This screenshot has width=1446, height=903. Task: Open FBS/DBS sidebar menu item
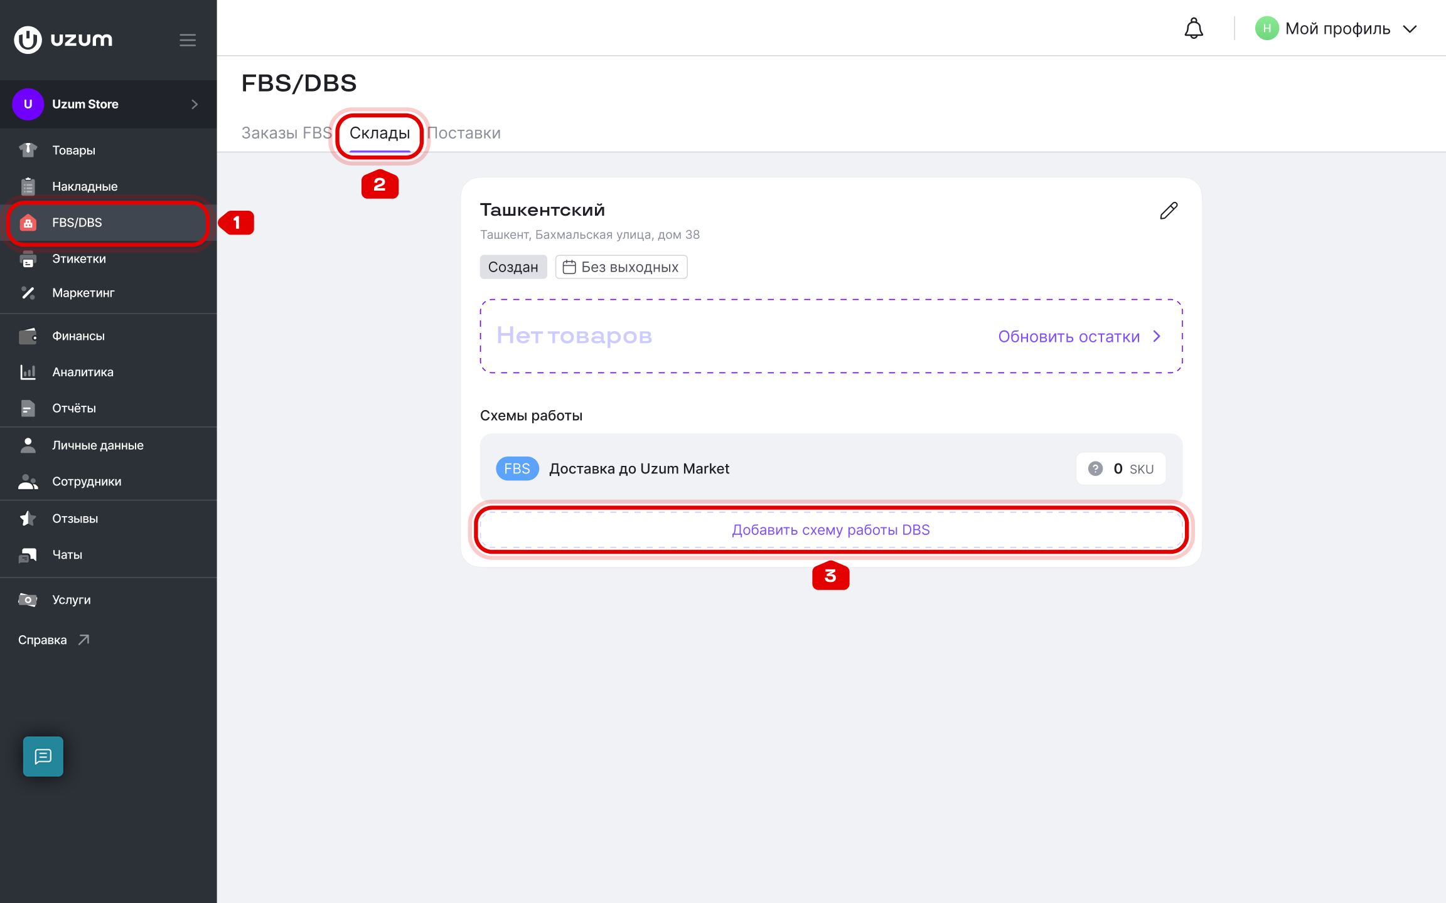click(x=108, y=223)
